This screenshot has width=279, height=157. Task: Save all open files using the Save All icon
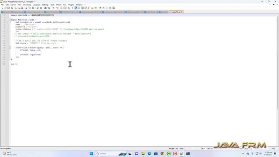pos(12,8)
